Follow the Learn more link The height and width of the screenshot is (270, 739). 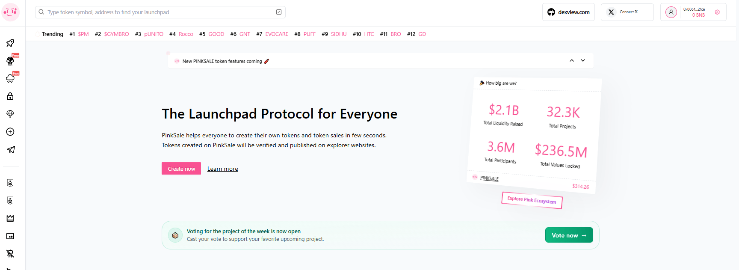223,169
